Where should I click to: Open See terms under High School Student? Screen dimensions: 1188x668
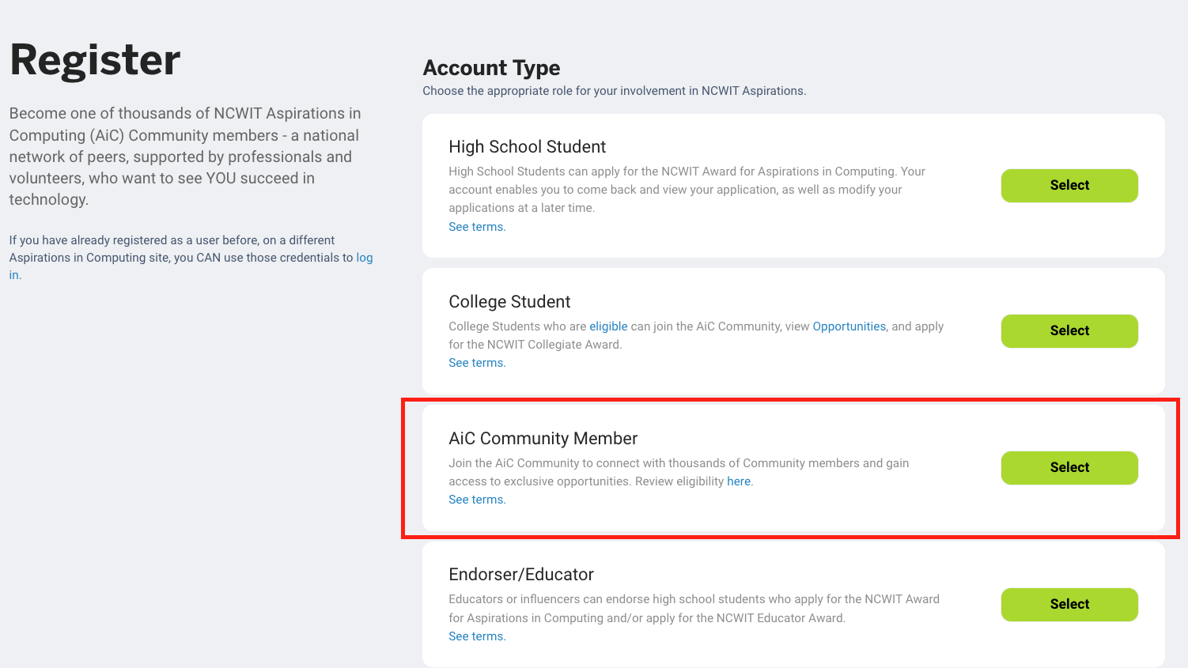click(477, 227)
